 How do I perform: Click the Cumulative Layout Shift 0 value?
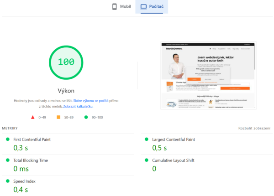[154, 169]
